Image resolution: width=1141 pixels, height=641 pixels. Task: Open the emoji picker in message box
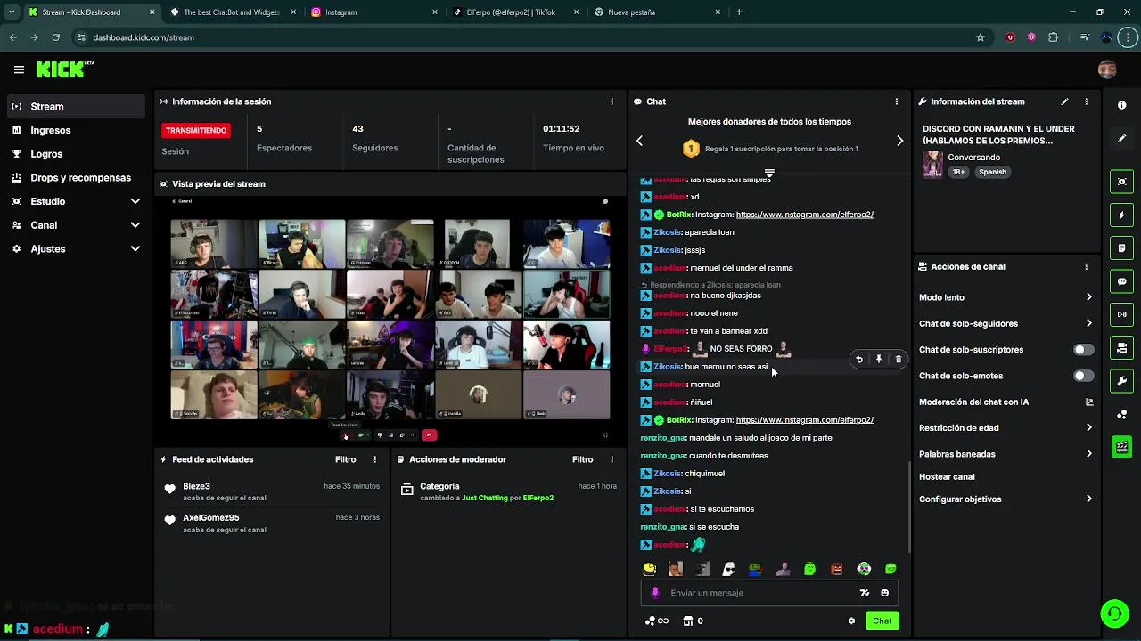[x=884, y=593]
